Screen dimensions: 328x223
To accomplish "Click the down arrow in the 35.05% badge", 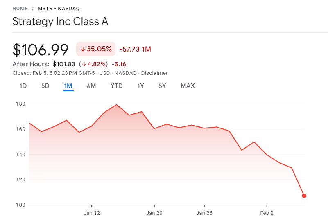I will coord(83,49).
